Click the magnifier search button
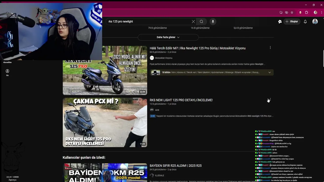The image size is (324, 182). click(201, 21)
